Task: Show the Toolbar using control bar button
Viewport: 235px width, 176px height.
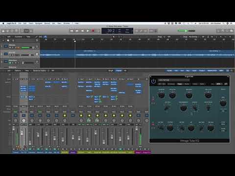Action: click(17, 31)
